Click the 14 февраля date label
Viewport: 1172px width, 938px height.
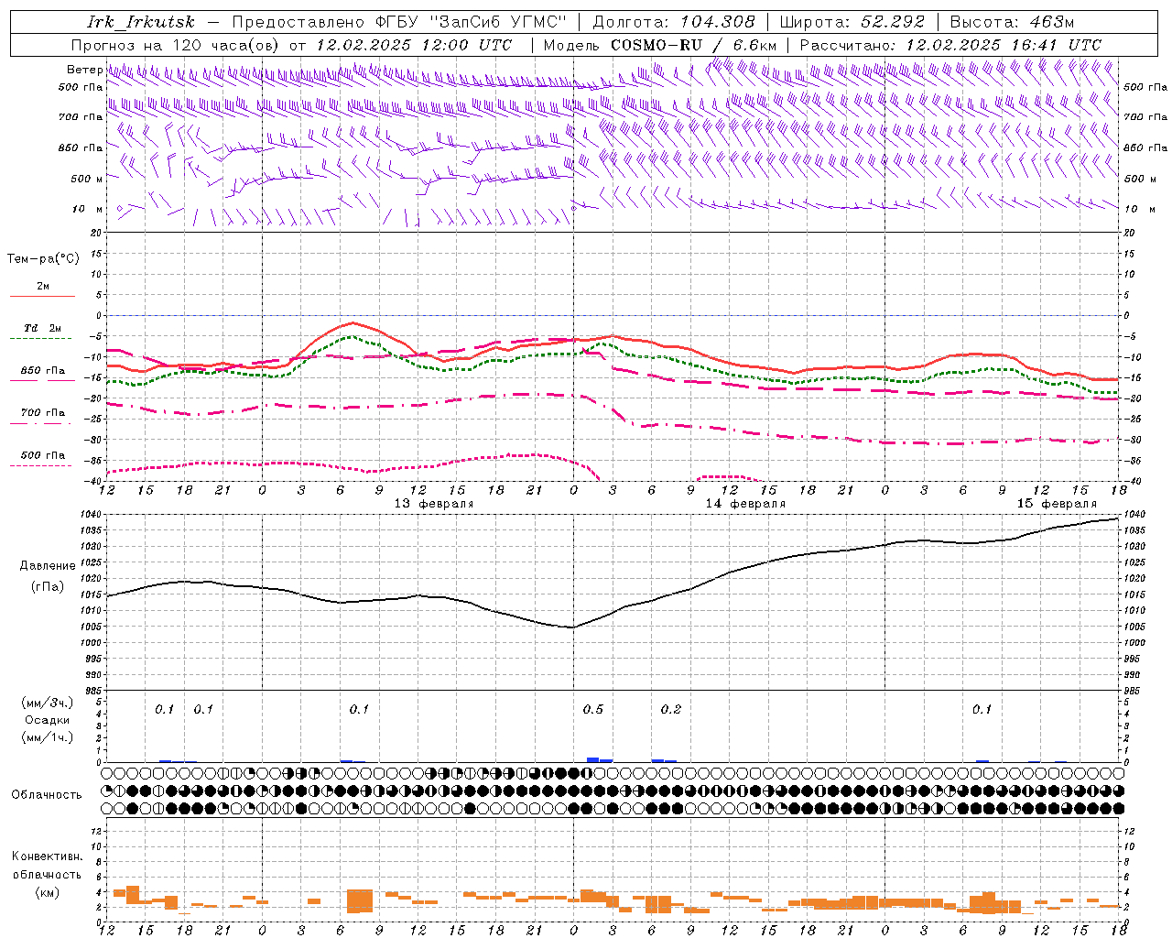[x=745, y=504]
